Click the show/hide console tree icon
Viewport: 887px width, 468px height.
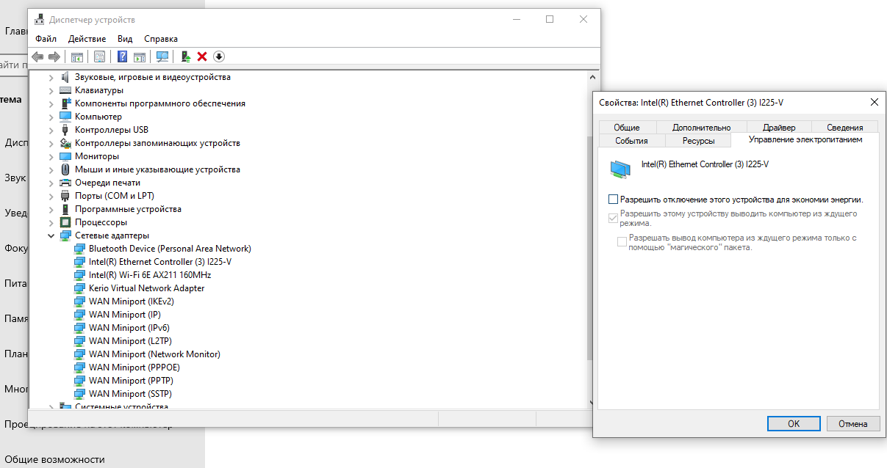click(x=76, y=56)
